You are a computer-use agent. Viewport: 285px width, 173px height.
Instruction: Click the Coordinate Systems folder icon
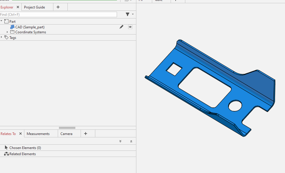point(12,32)
